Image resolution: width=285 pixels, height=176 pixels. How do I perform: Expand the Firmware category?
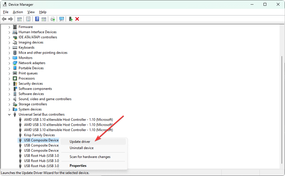click(x=9, y=27)
